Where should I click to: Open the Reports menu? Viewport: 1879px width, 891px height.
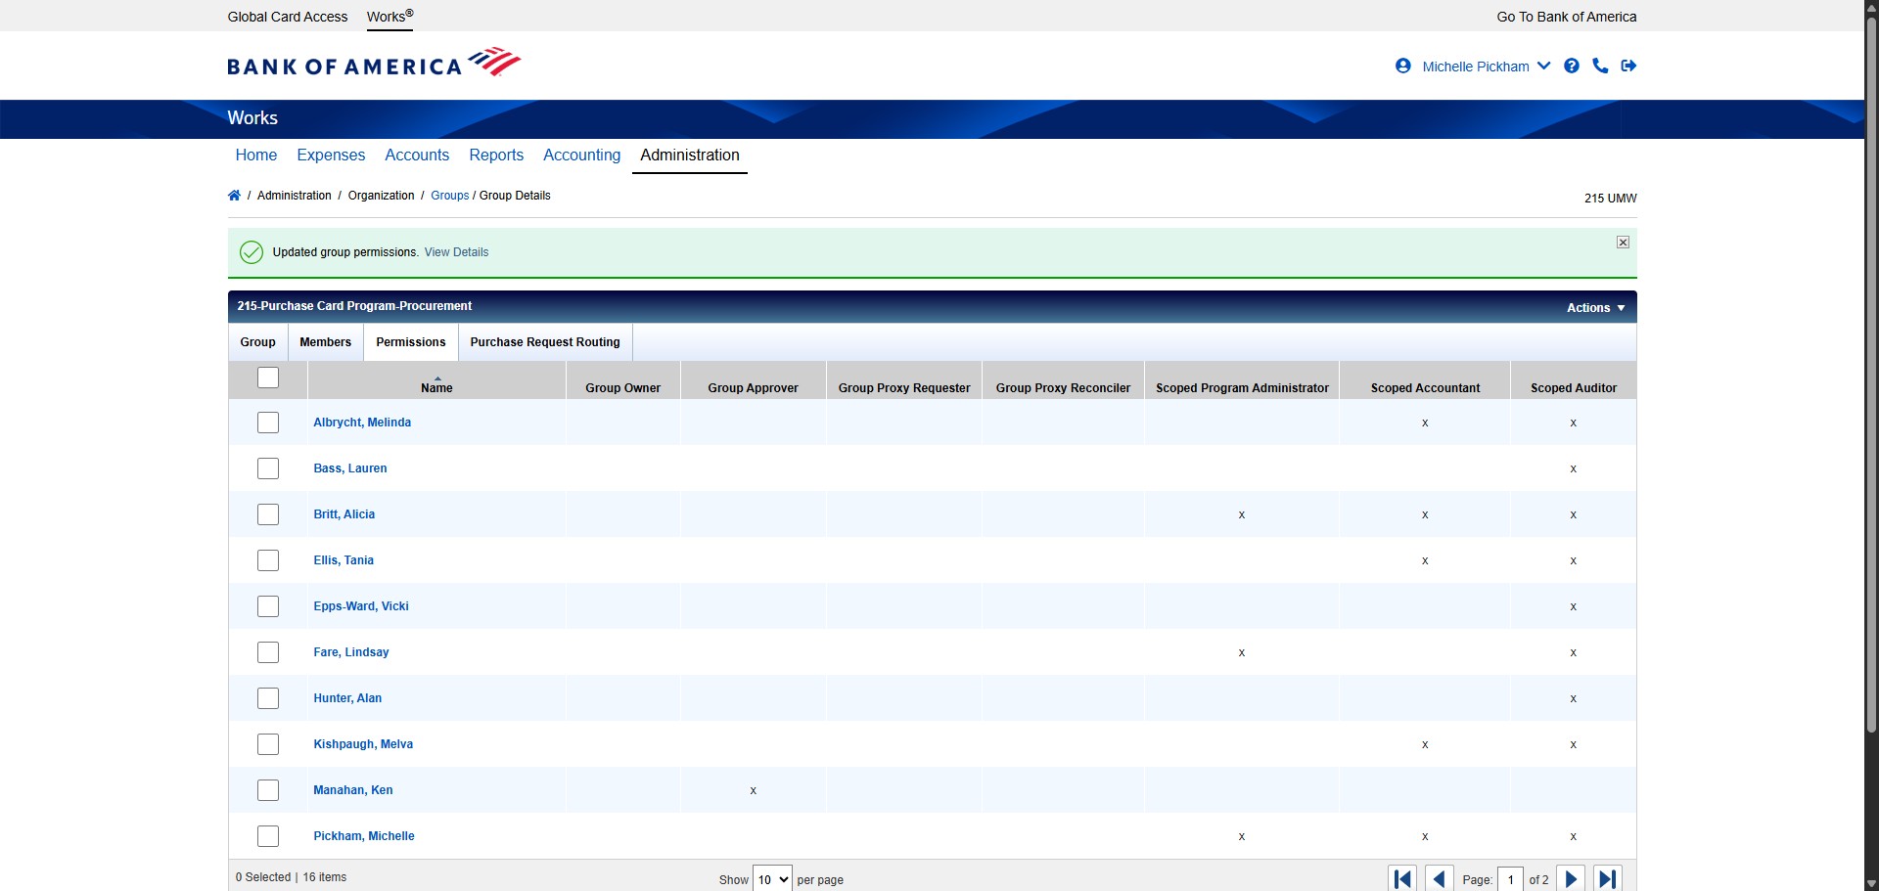coord(496,156)
